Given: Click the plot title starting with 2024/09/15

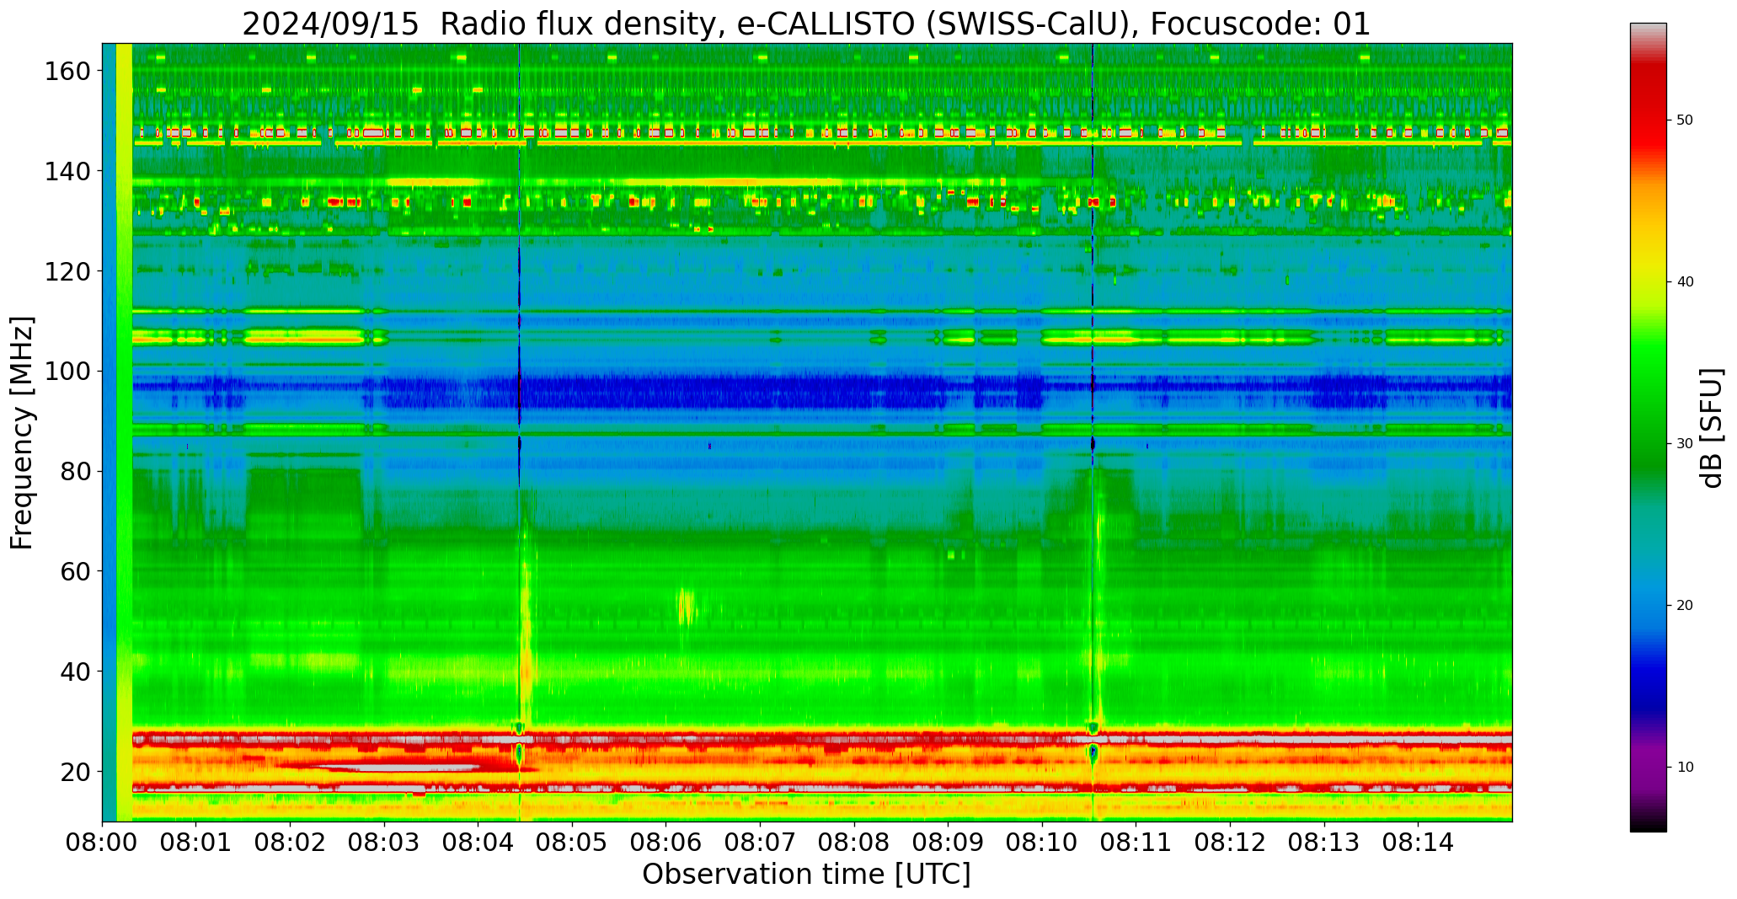Looking at the screenshot, I should tap(806, 24).
